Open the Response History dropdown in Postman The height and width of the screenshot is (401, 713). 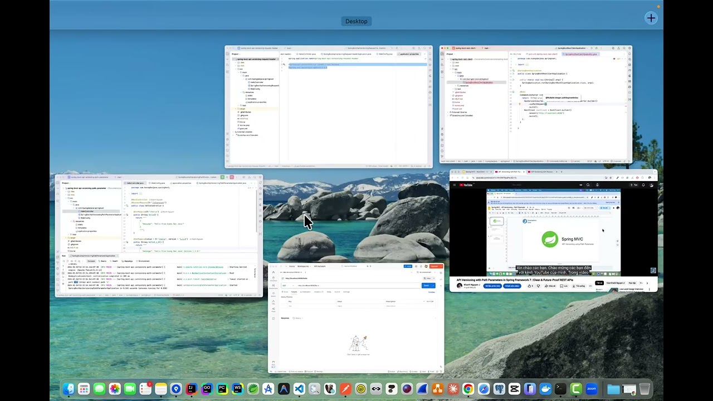coord(298,318)
